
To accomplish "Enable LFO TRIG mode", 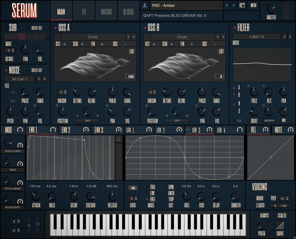I will click(x=147, y=187).
